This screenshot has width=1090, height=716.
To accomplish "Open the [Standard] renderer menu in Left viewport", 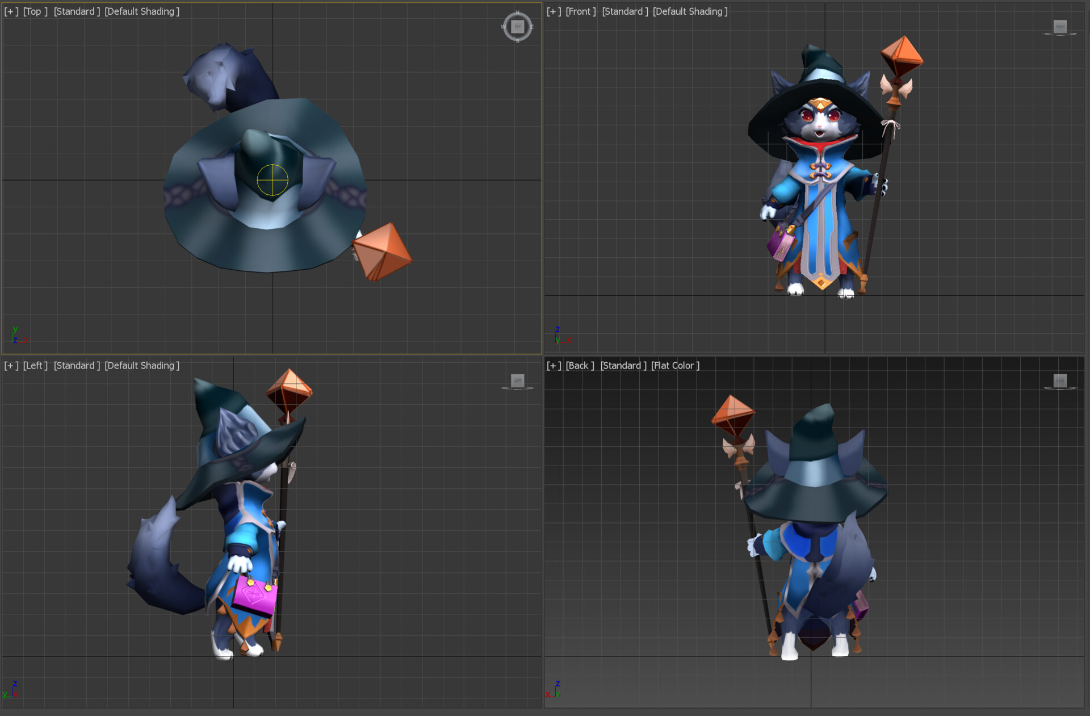I will 76,365.
